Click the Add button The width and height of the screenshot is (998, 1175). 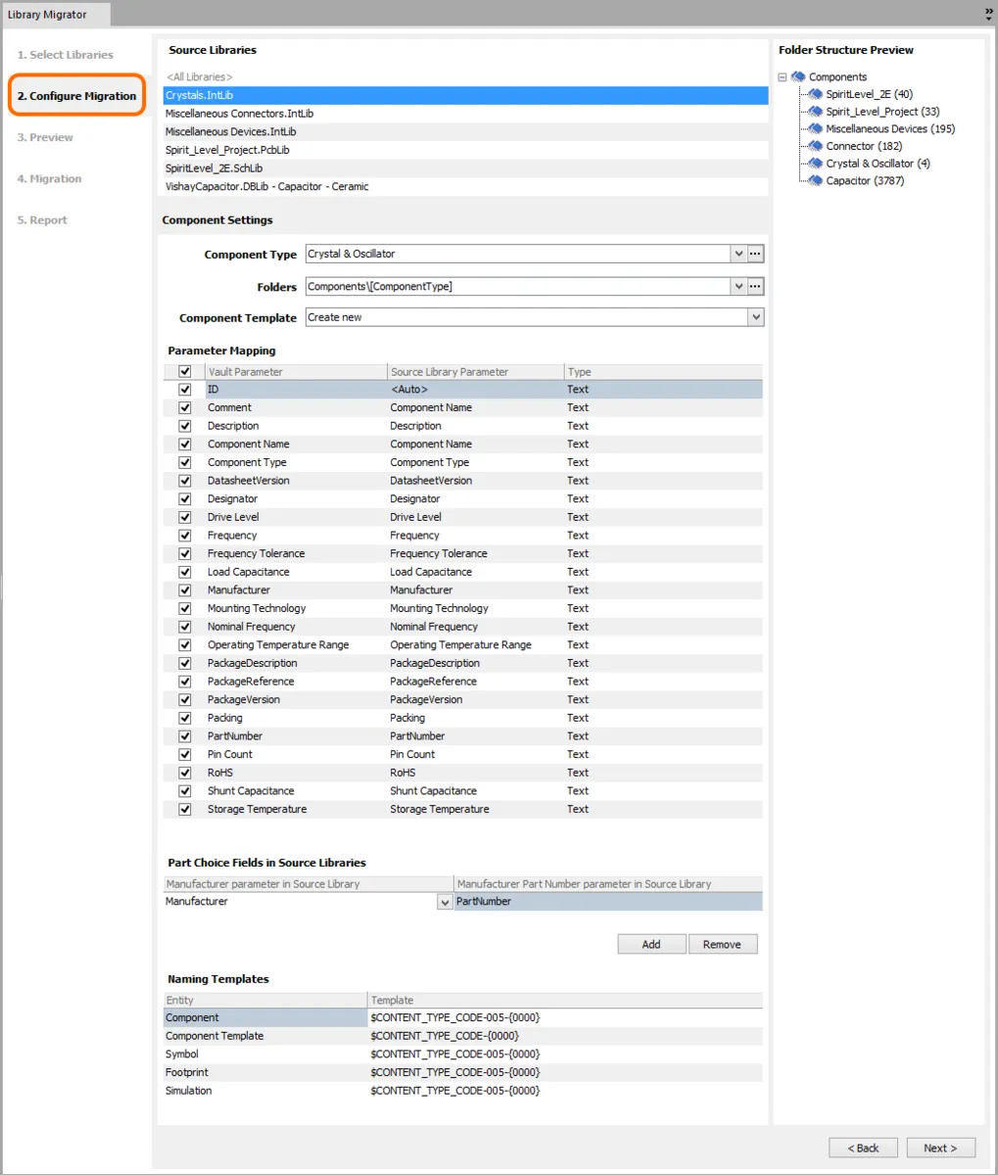point(651,944)
